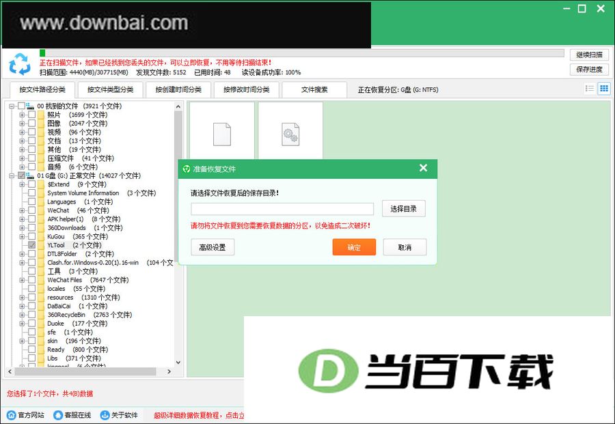Click the tree vertical scrollbar down arrow
615x424 pixels.
tap(178, 363)
